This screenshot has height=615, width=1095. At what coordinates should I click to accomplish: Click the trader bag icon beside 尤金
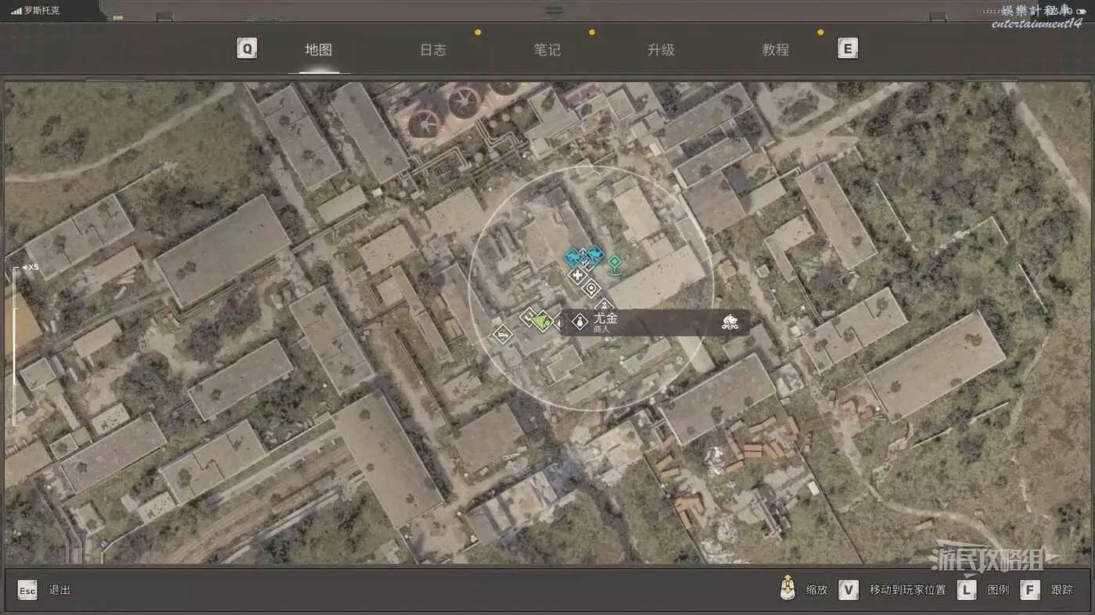coord(580,322)
